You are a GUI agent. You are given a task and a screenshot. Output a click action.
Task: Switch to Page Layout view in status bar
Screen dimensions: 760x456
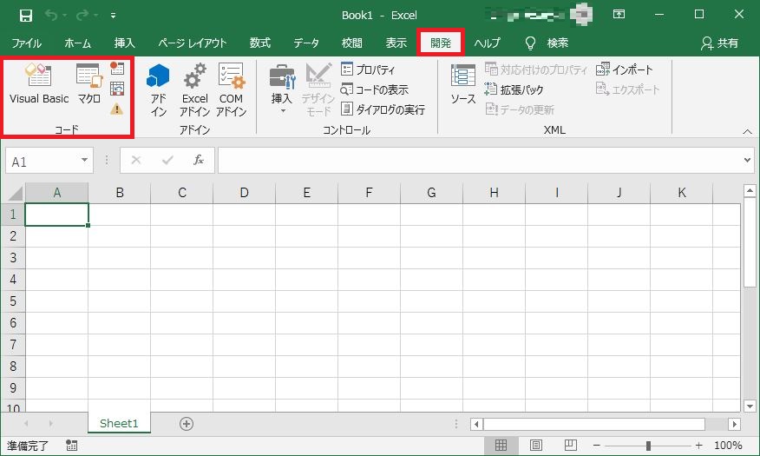coord(535,446)
